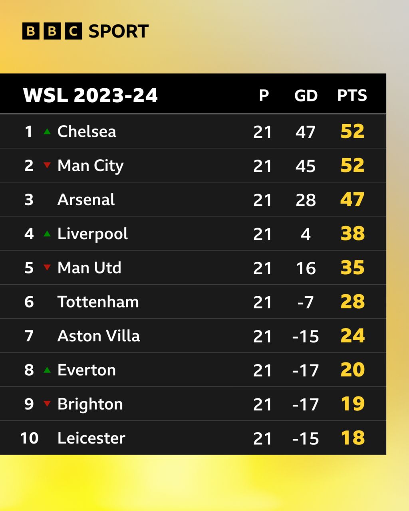This screenshot has width=409, height=511.
Task: Click Everton's green up arrow
Action: pos(47,370)
